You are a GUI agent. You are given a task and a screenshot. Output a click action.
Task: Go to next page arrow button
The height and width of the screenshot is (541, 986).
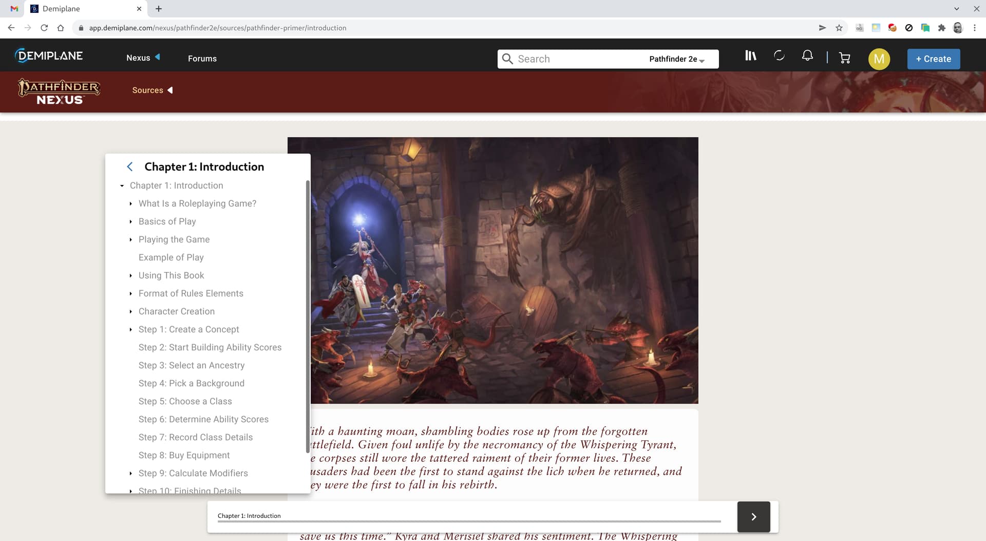753,516
